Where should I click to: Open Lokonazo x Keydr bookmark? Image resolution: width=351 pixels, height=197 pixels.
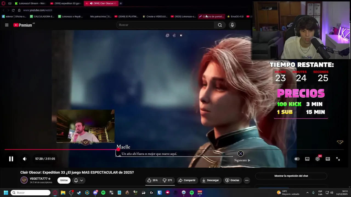(x=70, y=16)
